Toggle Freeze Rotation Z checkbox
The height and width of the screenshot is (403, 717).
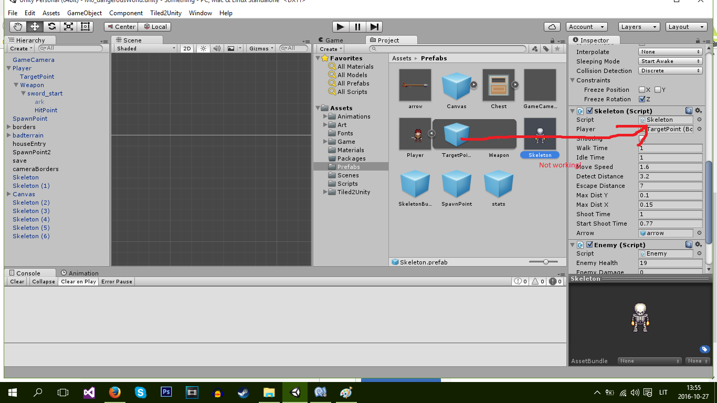click(x=641, y=99)
